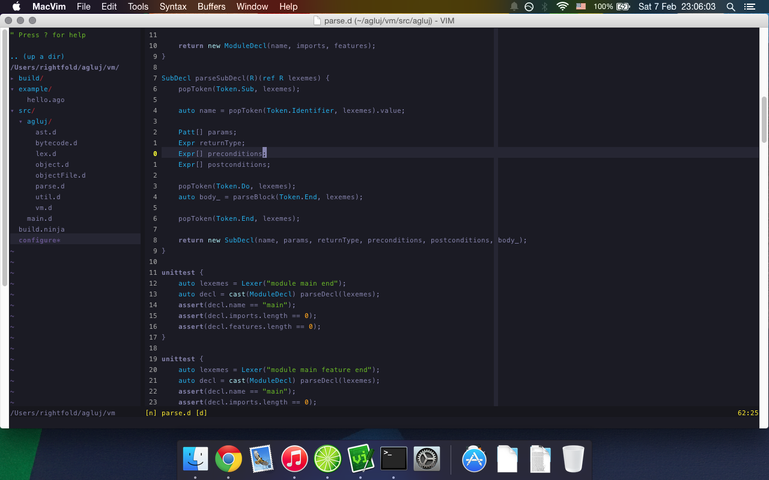Click the 'return new ModuleDecl' code line

277,46
